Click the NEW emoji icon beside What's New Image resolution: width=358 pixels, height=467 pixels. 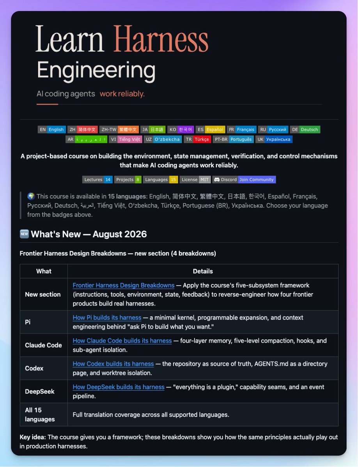click(x=24, y=234)
